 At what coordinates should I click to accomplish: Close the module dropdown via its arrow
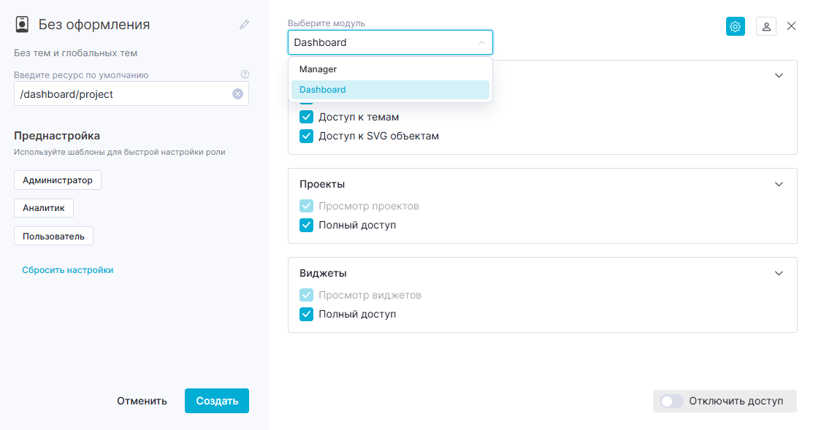click(481, 42)
